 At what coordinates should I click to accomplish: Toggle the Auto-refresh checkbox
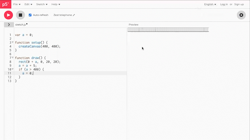tap(30, 15)
